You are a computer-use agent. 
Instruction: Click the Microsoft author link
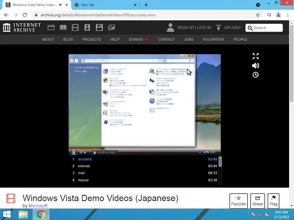[x=38, y=206]
